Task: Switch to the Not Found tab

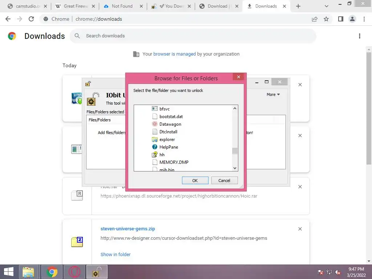Action: 123,6
